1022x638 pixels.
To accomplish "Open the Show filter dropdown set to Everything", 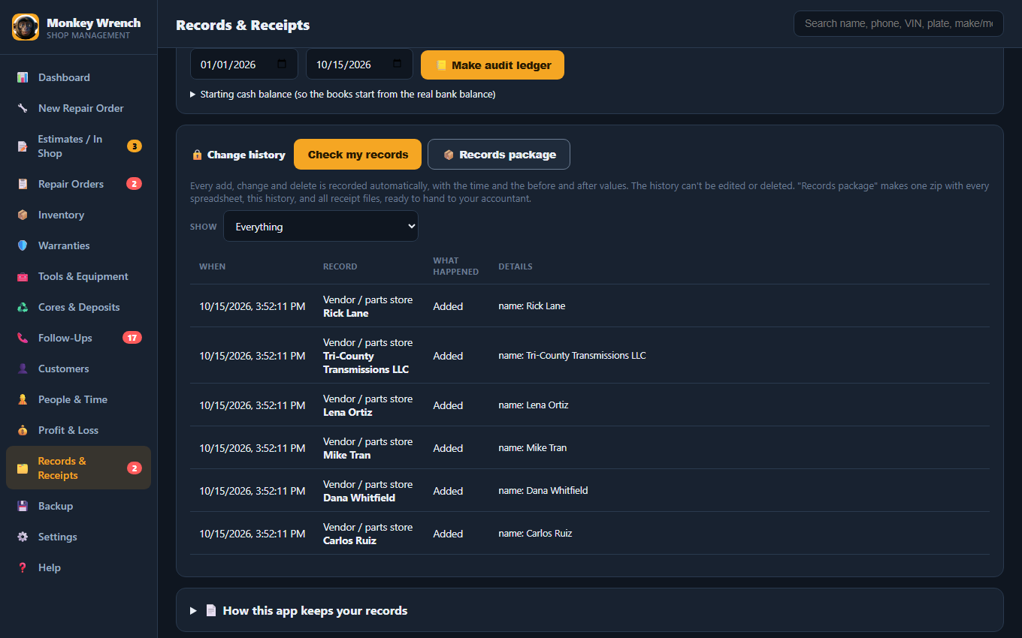I will point(321,227).
